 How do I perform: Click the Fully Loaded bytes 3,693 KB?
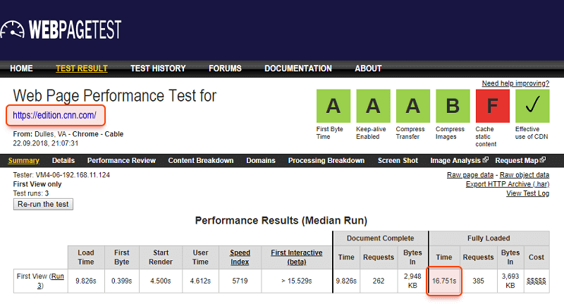click(510, 281)
